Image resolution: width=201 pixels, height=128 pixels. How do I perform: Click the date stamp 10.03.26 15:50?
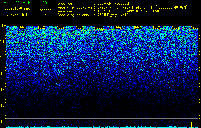16,15
